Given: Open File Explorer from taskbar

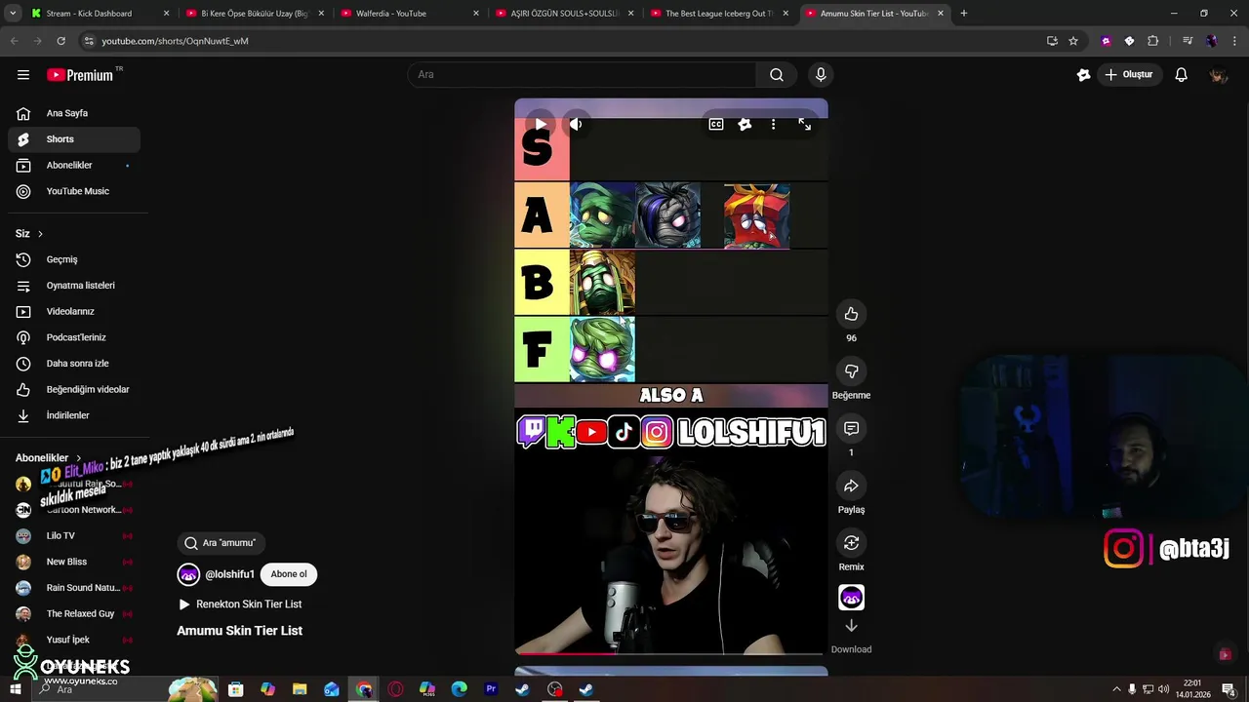Looking at the screenshot, I should click(x=300, y=689).
